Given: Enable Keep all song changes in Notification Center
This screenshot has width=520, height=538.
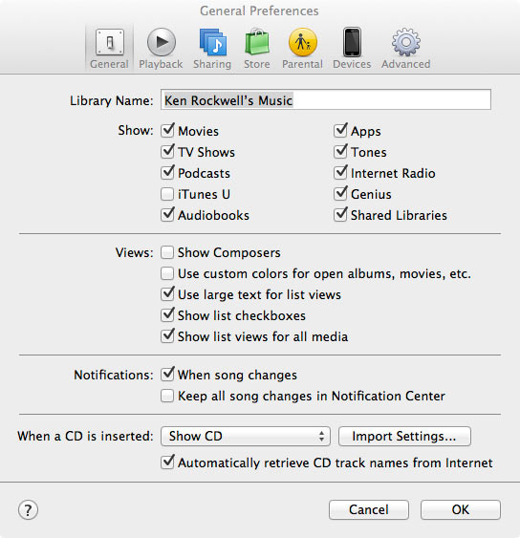Looking at the screenshot, I should pos(167,396).
